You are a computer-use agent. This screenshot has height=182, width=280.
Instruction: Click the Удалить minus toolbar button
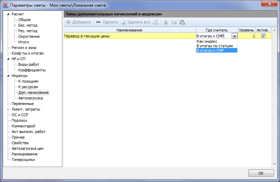107,22
